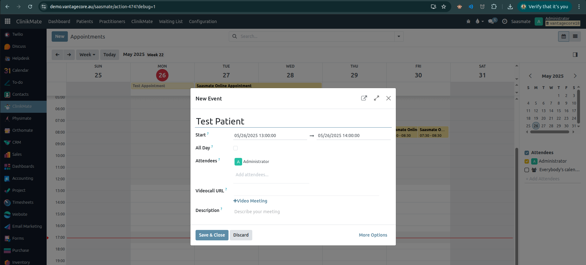Screen dimensions: 586x265
Task: Open the Week view dropdown
Action: pos(87,55)
